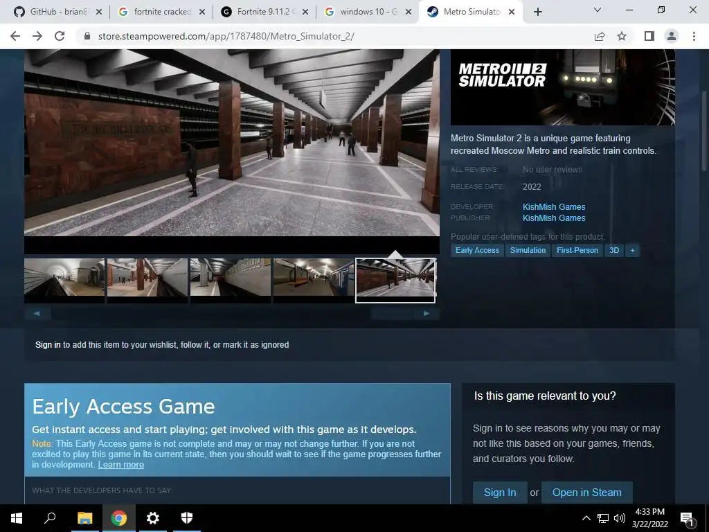
Task: Open a new tab with the plus button
Action: click(537, 12)
